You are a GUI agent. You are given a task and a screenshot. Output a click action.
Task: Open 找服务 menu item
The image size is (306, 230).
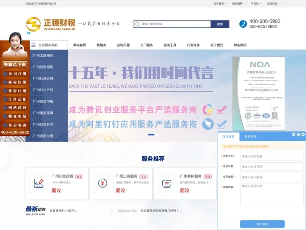102,45
